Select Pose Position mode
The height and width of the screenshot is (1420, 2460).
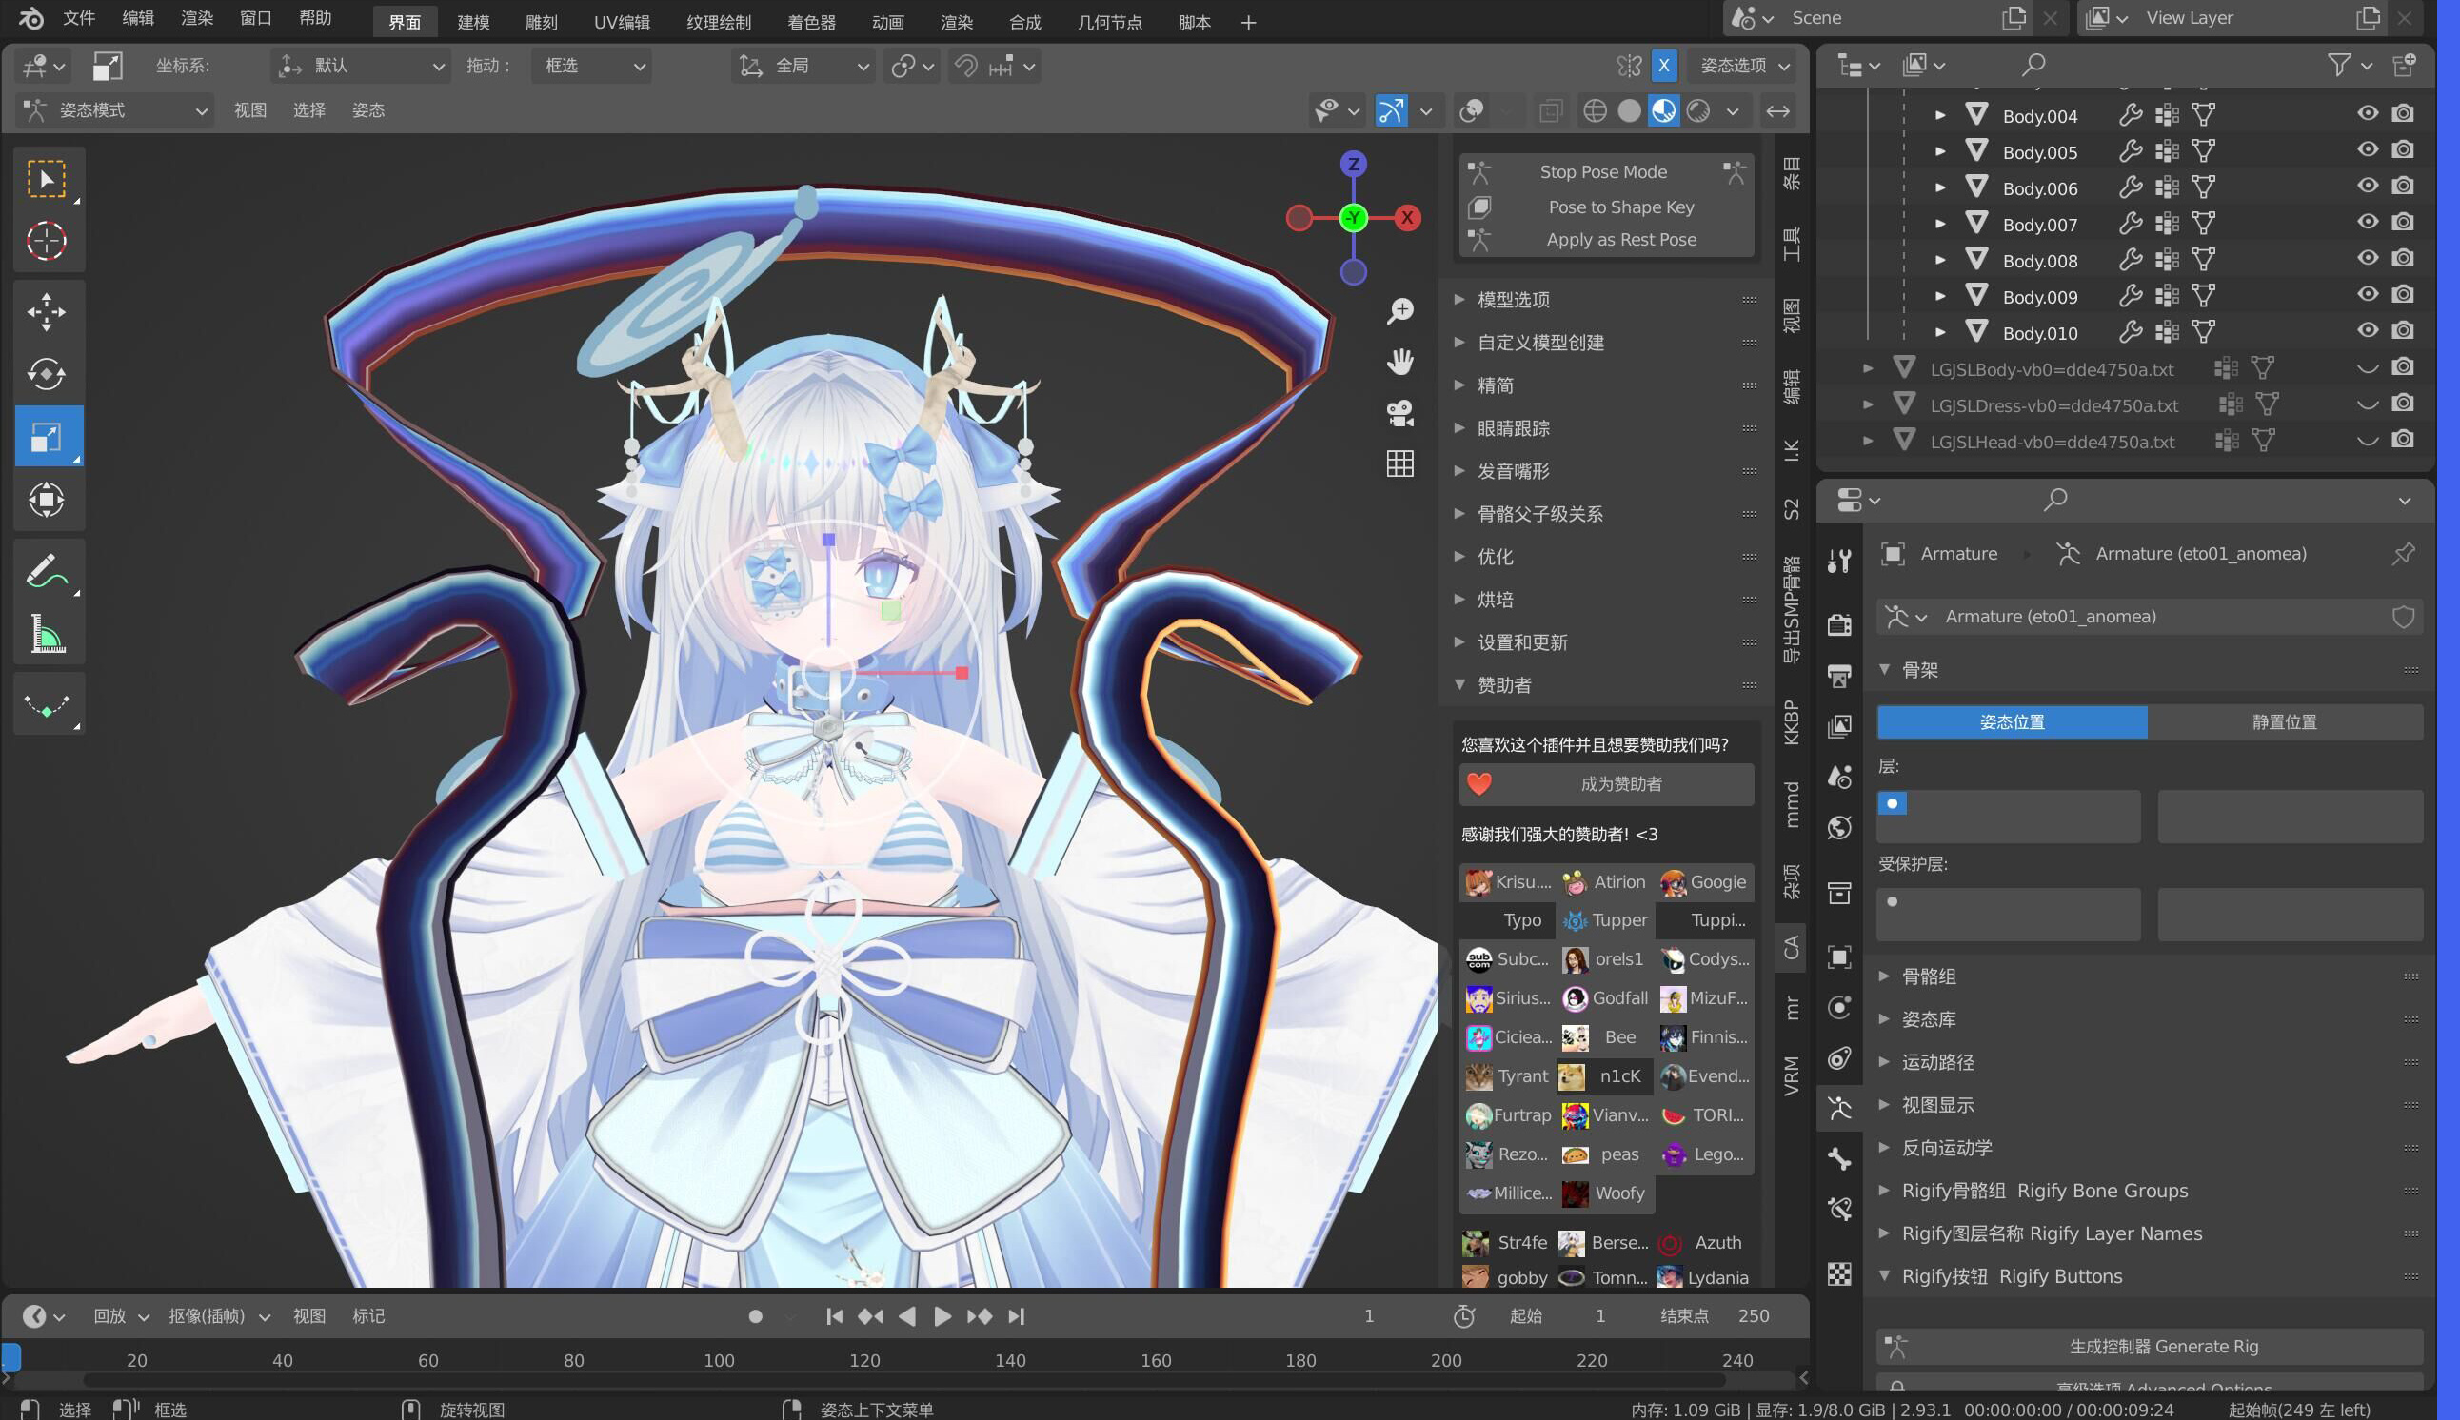2012,722
